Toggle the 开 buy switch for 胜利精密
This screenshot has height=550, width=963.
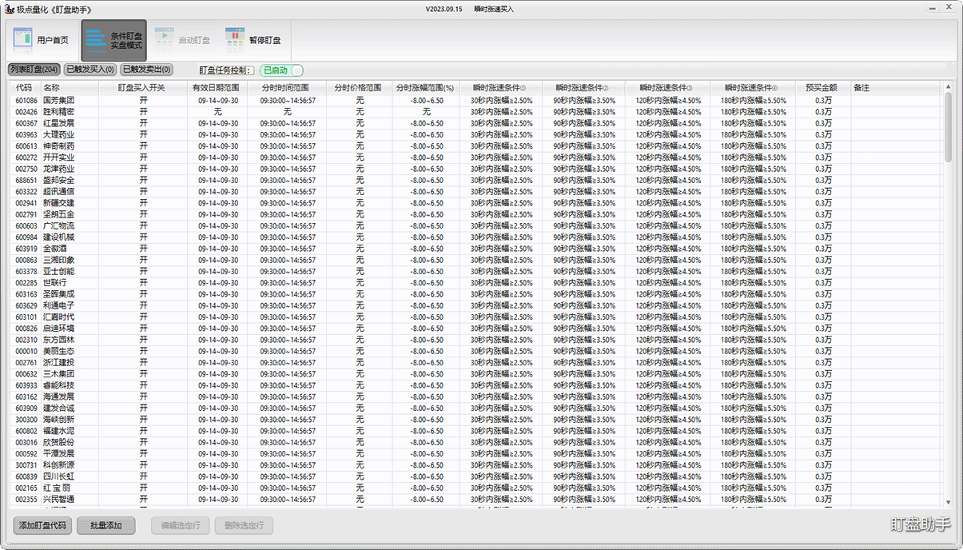point(143,112)
